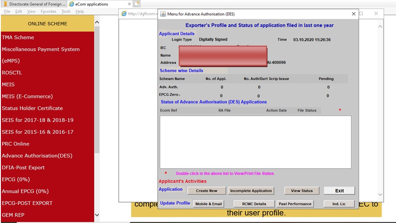
Task: Open Status Holder Certificate link
Action: 32,108
